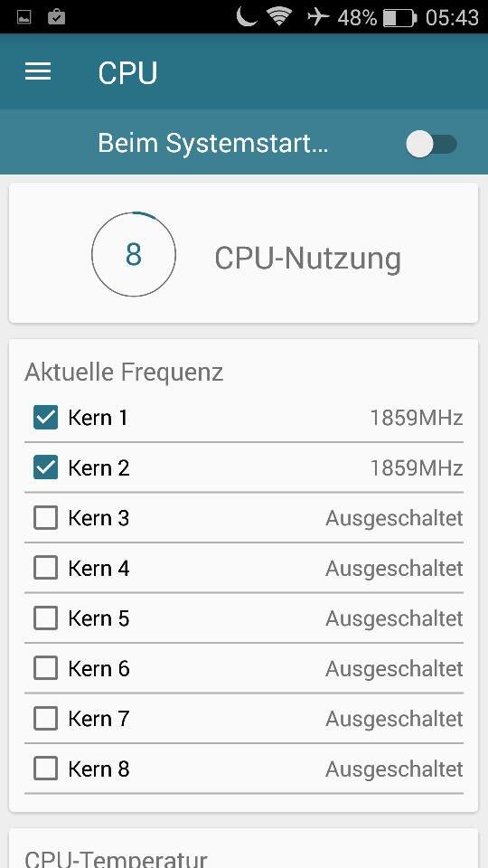Tap the moon do-not-disturb icon
The height and width of the screenshot is (868, 488).
[x=246, y=16]
